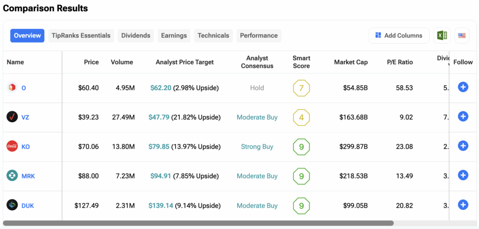Switch to the Dividends tab
479x229 pixels.
(136, 36)
